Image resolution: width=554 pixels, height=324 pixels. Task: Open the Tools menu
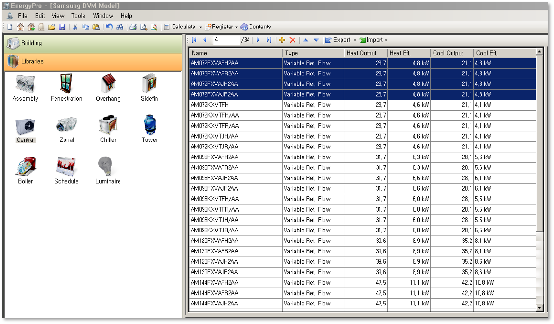(x=78, y=16)
